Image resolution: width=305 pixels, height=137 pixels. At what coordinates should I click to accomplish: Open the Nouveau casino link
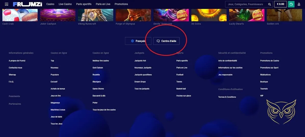tap(55, 68)
